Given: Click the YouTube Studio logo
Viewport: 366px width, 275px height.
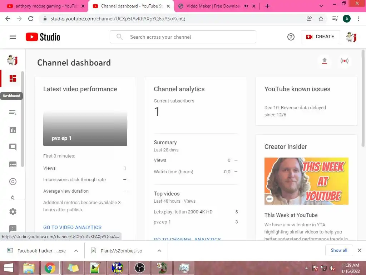Looking at the screenshot, I should (43, 37).
